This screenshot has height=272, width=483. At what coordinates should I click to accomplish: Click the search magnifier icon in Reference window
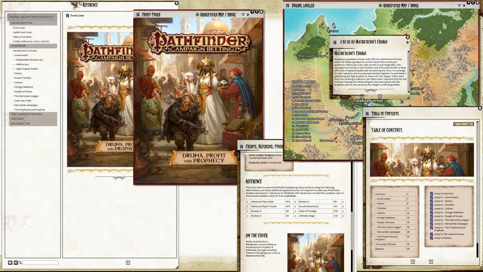coord(20,263)
